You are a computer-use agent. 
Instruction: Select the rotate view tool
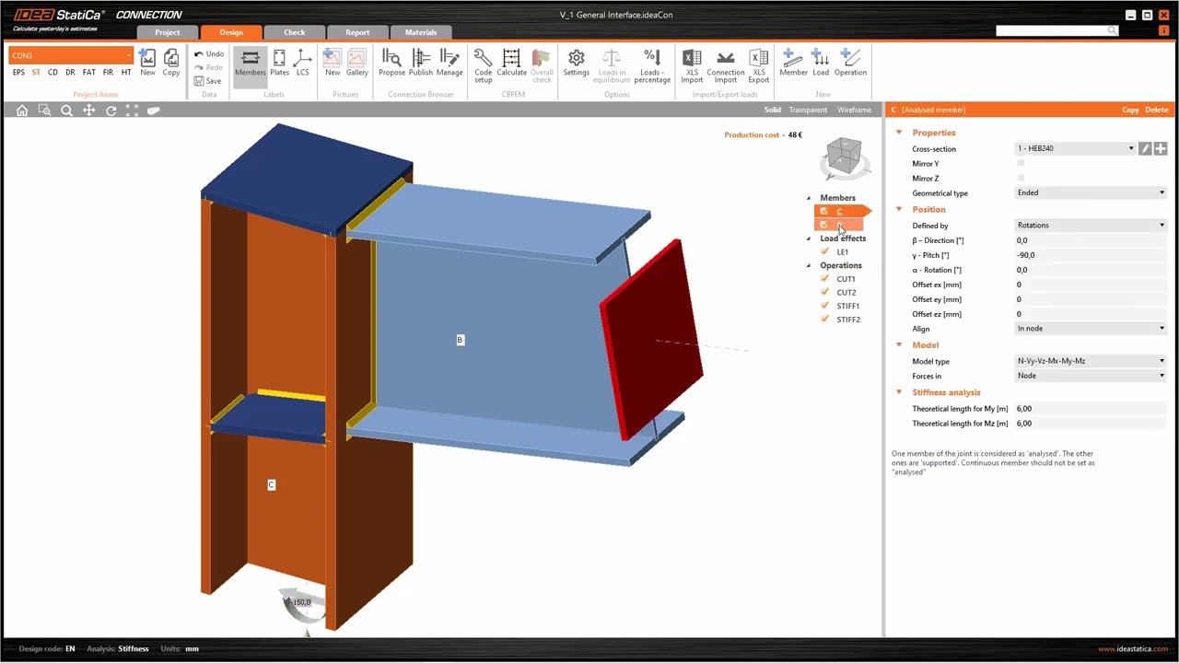(x=111, y=110)
